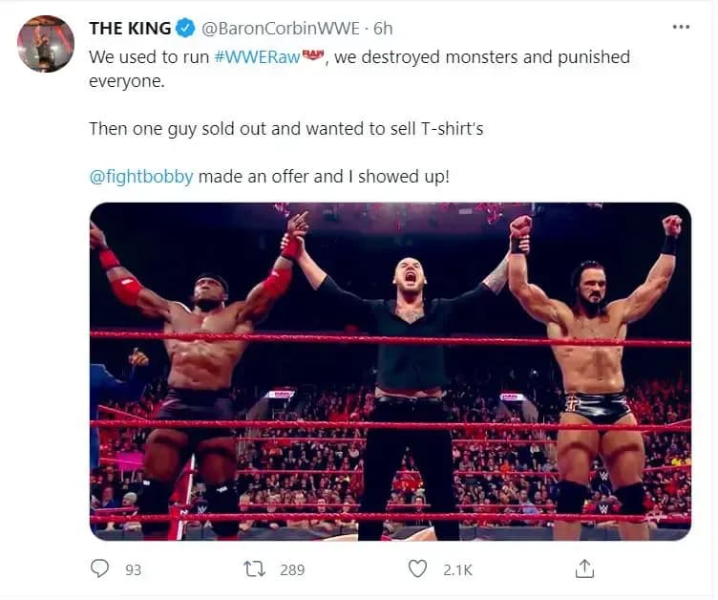
Task: Click the red Raw logo emoji
Action: tap(313, 57)
